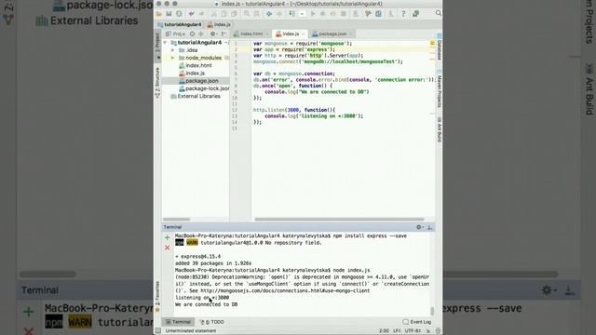Add new terminal session with green plus
This screenshot has width=596, height=335.
(x=168, y=237)
